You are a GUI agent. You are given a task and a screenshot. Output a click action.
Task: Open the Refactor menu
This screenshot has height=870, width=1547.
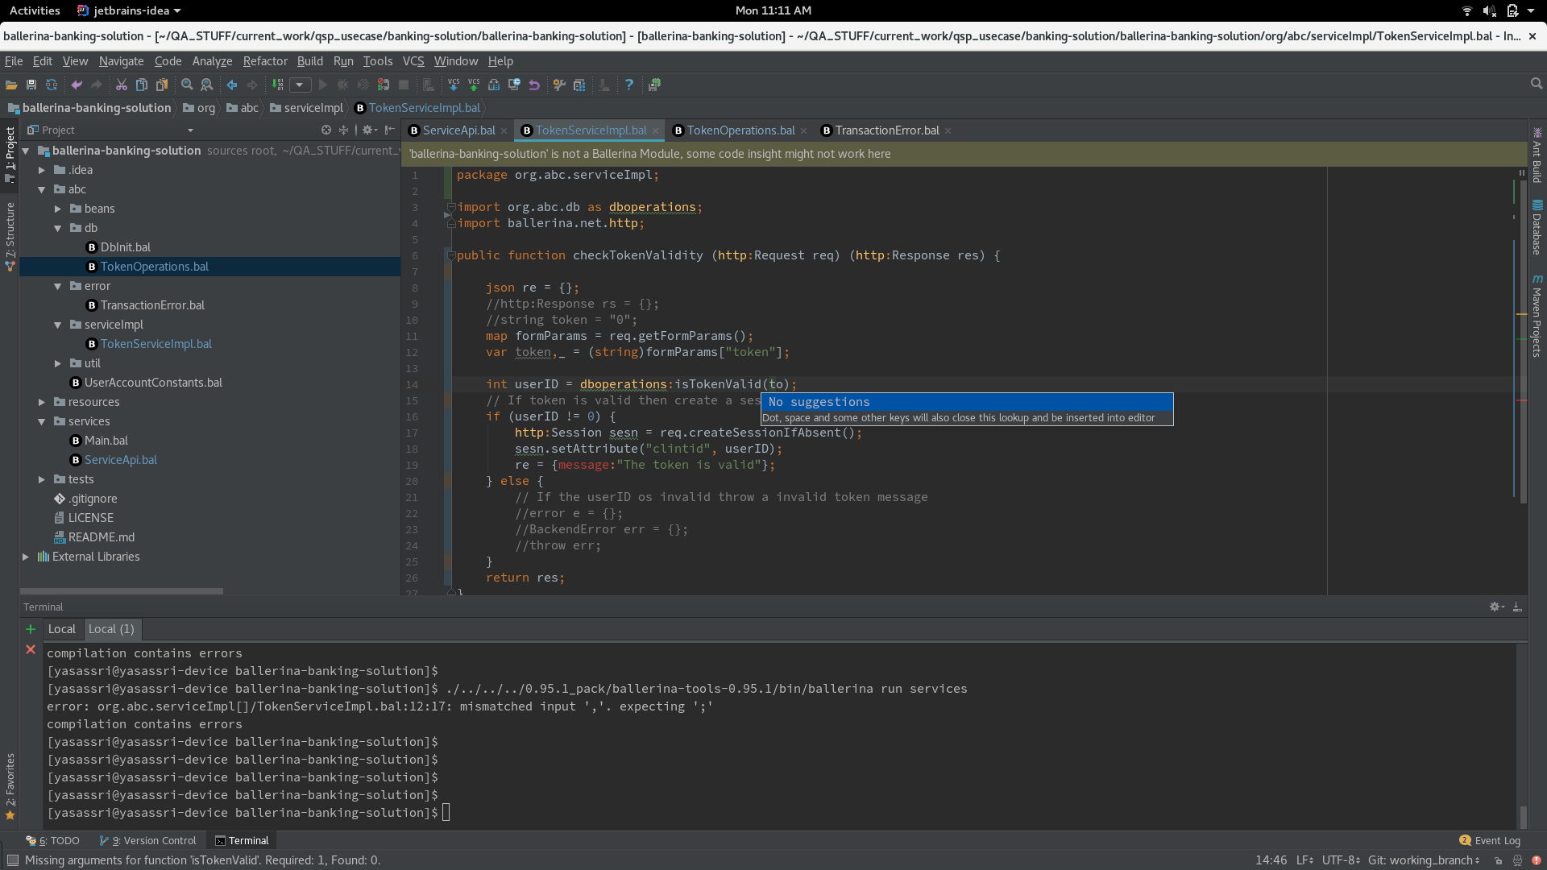tap(265, 61)
